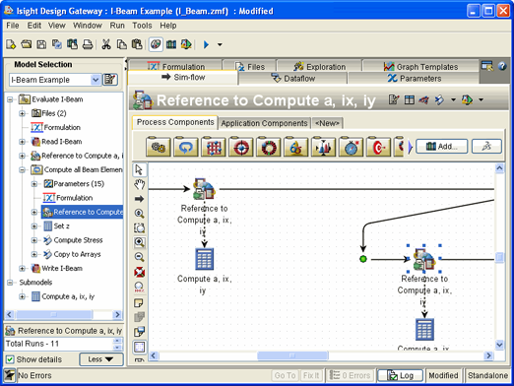Select the Task gears component icon
Viewport: 514px width, 386px height.
(159, 147)
